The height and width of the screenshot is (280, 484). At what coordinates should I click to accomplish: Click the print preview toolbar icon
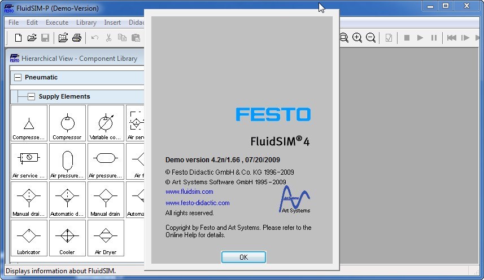click(63, 38)
